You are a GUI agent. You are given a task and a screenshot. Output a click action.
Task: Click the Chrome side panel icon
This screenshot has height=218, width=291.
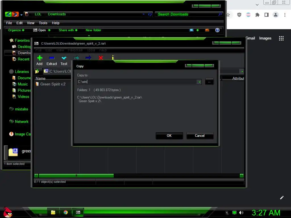(267, 15)
